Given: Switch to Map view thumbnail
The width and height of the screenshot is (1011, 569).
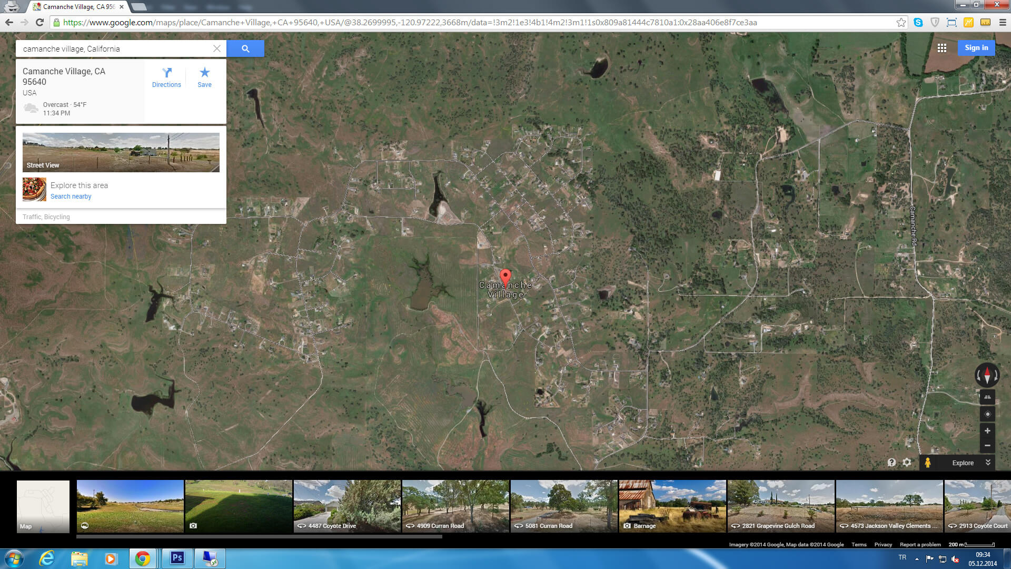Looking at the screenshot, I should point(43,506).
